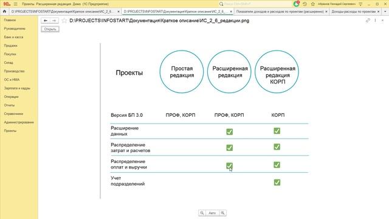
Task: Open Операции section
Action: [x=11, y=97]
